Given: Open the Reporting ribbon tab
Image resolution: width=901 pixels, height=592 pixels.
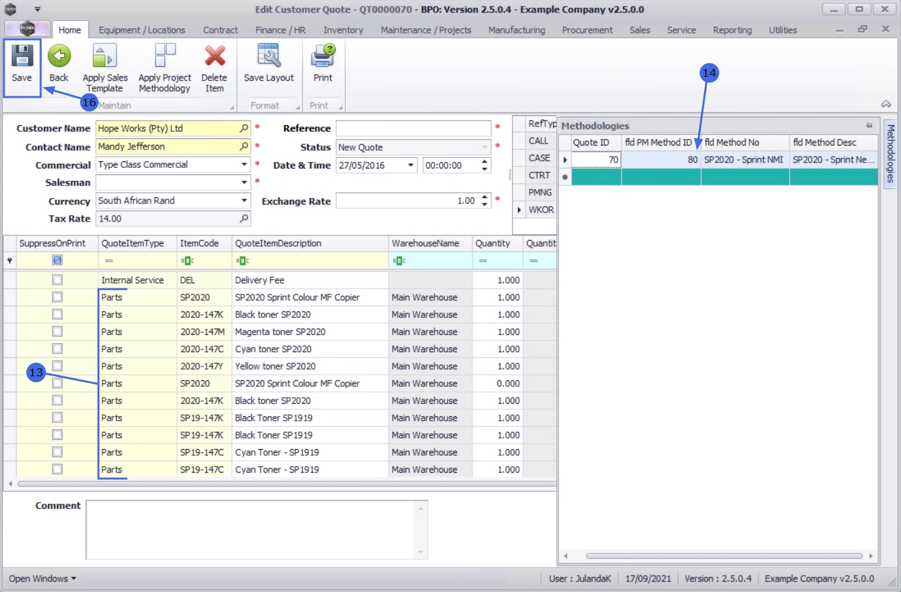Looking at the screenshot, I should [x=732, y=30].
